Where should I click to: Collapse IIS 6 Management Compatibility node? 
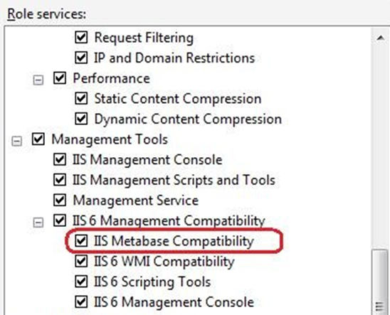38,223
